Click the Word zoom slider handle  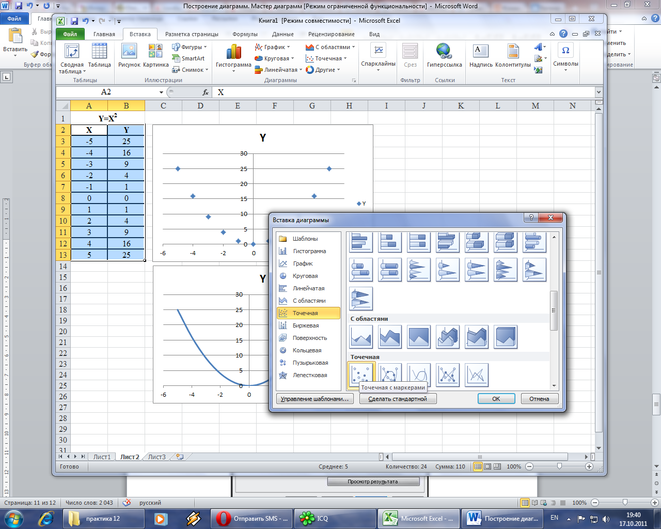[625, 503]
